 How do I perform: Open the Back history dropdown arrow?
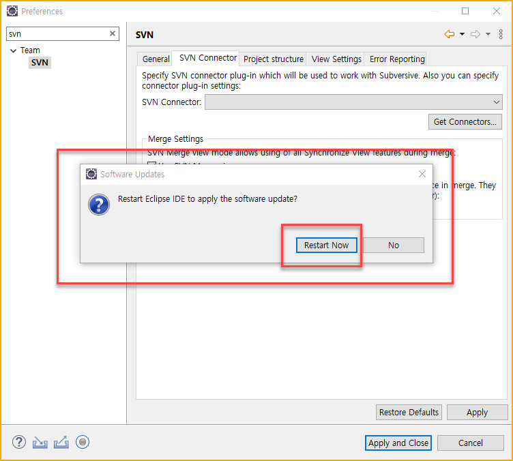(462, 34)
